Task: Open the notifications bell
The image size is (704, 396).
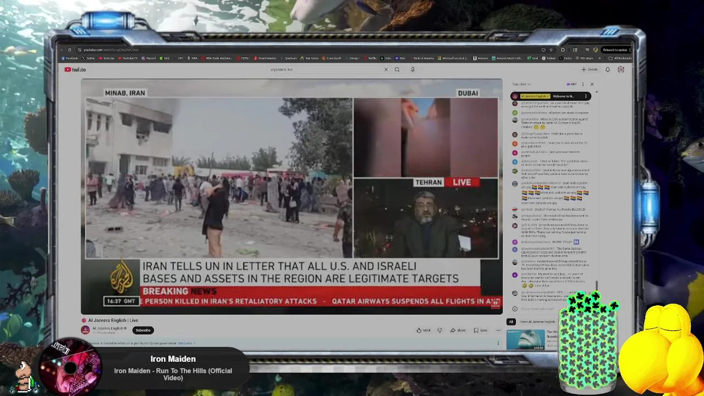Action: tap(607, 69)
